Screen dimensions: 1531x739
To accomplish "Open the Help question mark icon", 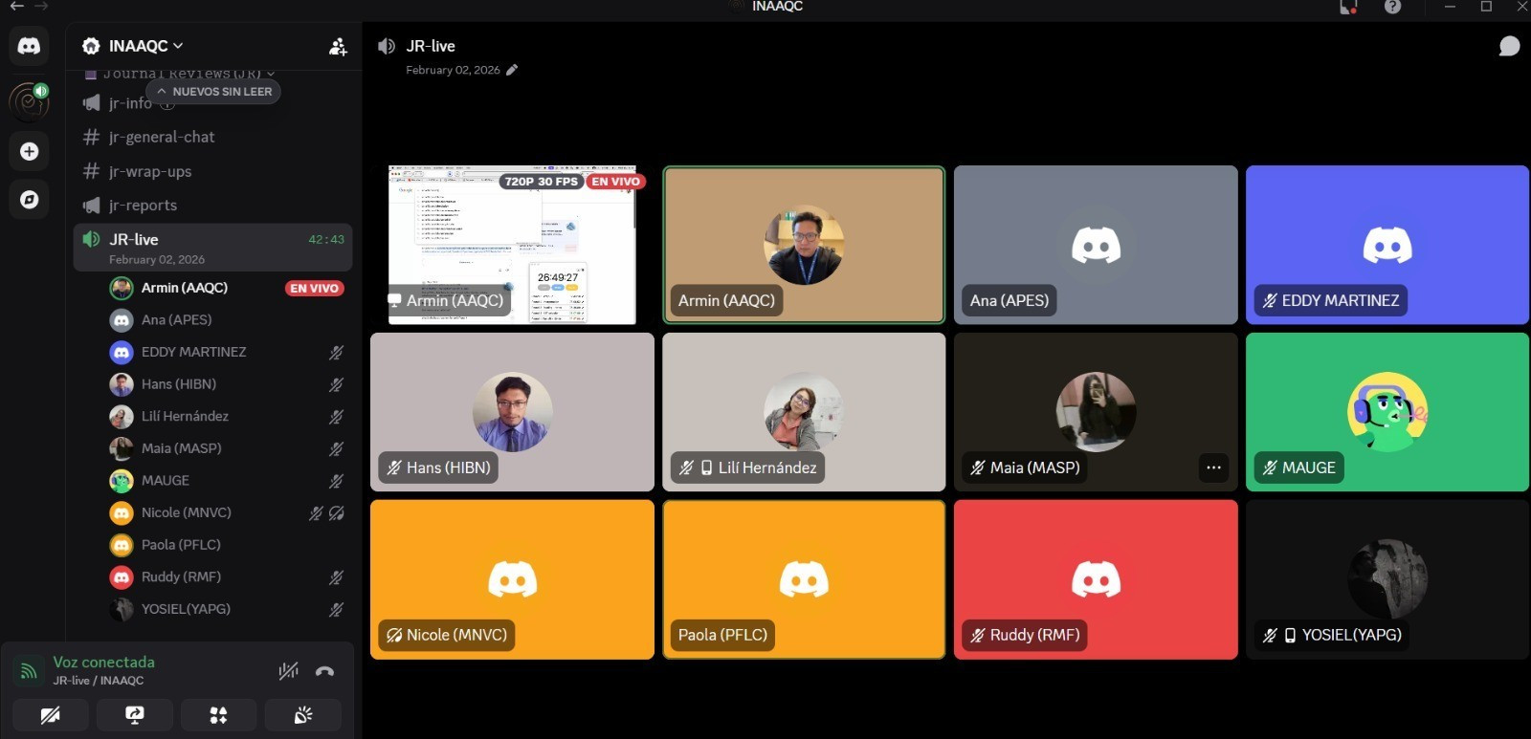I will [x=1392, y=8].
